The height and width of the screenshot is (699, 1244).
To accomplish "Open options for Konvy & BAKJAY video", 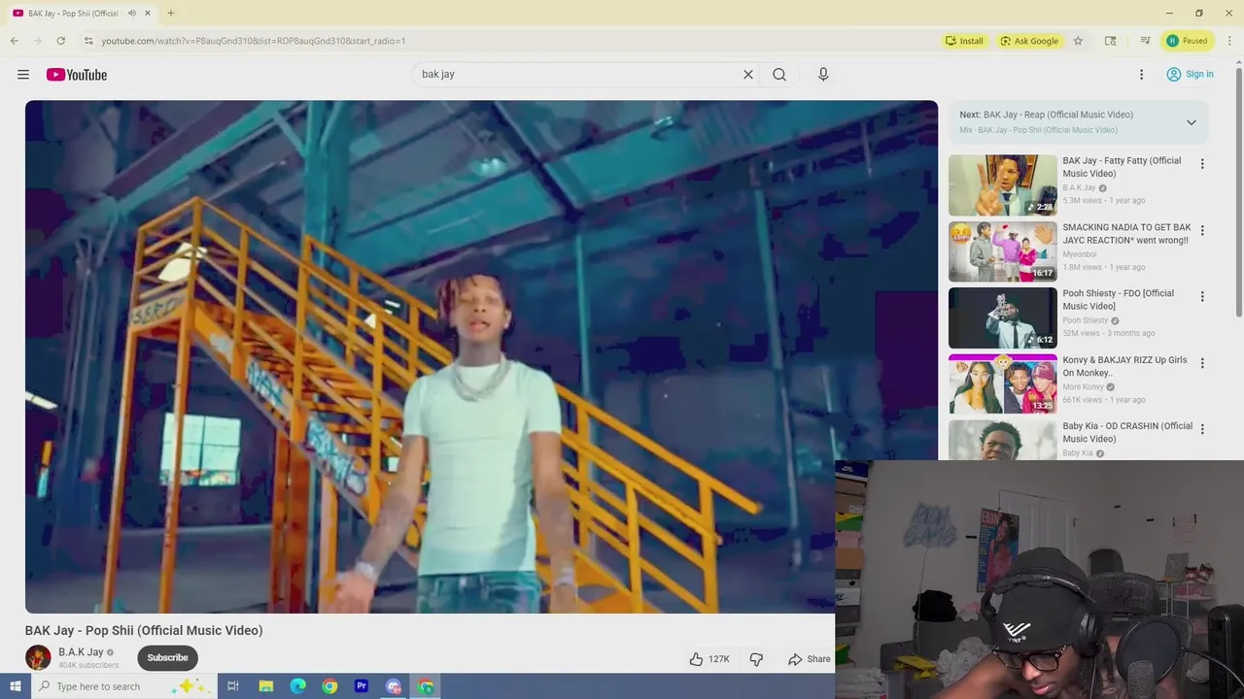I will (1202, 363).
